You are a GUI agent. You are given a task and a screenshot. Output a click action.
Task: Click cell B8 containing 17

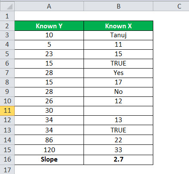(118, 82)
